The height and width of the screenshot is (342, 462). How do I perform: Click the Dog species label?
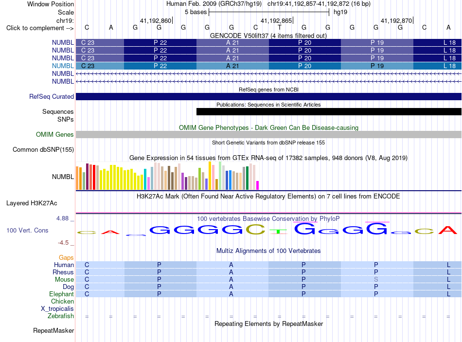pos(68,287)
